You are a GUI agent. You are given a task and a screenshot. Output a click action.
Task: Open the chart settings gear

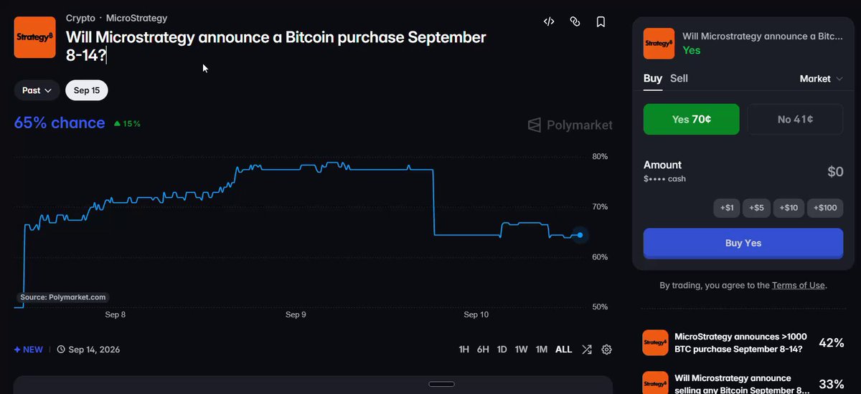click(x=606, y=350)
